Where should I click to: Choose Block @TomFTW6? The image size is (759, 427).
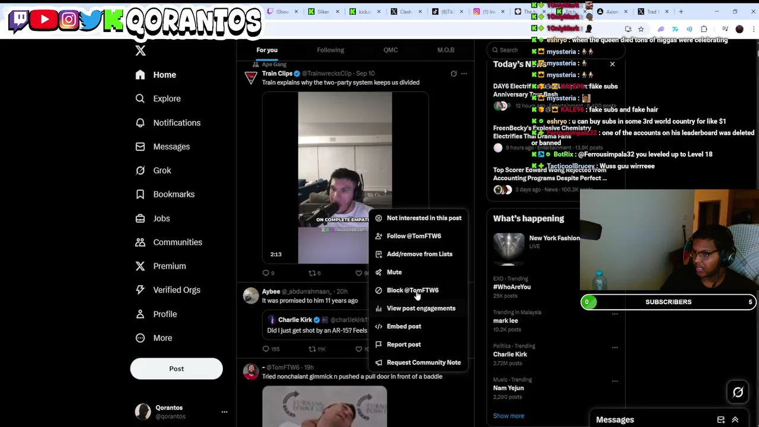pos(418,290)
